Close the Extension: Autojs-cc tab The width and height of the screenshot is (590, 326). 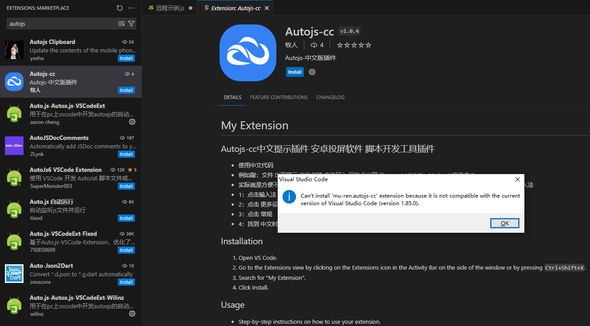(x=267, y=8)
